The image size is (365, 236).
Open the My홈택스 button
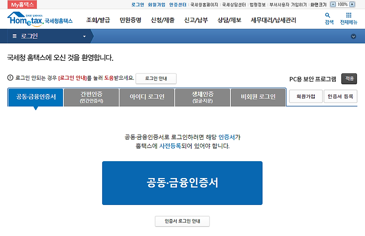[x=22, y=5]
